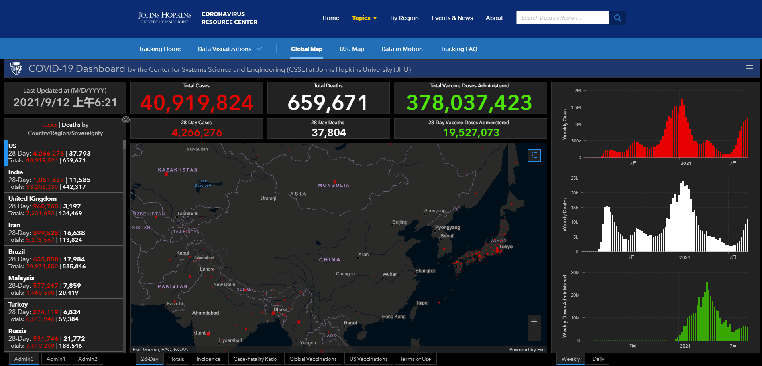
Task: Select the Global Map tab
Action: click(307, 49)
